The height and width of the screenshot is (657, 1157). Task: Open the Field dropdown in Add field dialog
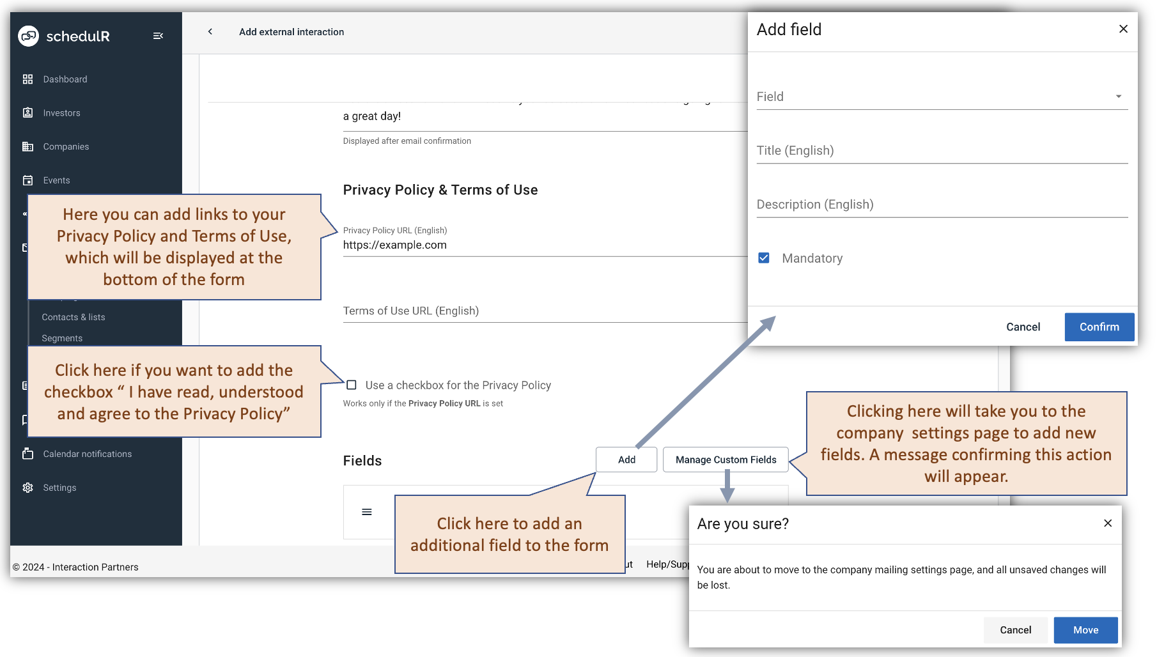pyautogui.click(x=1119, y=96)
